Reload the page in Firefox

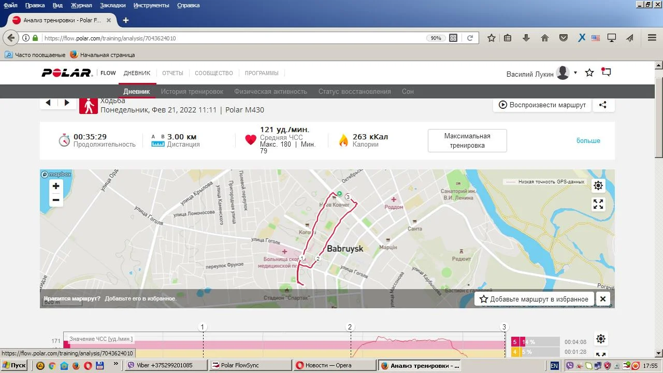pyautogui.click(x=470, y=38)
